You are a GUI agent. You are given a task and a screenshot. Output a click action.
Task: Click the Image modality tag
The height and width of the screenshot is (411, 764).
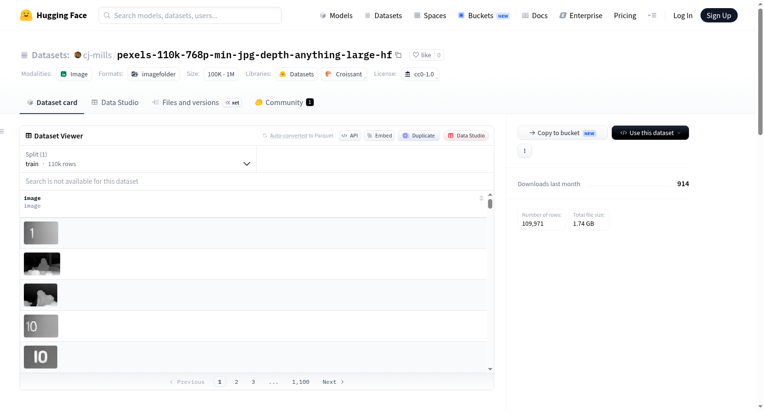(74, 74)
